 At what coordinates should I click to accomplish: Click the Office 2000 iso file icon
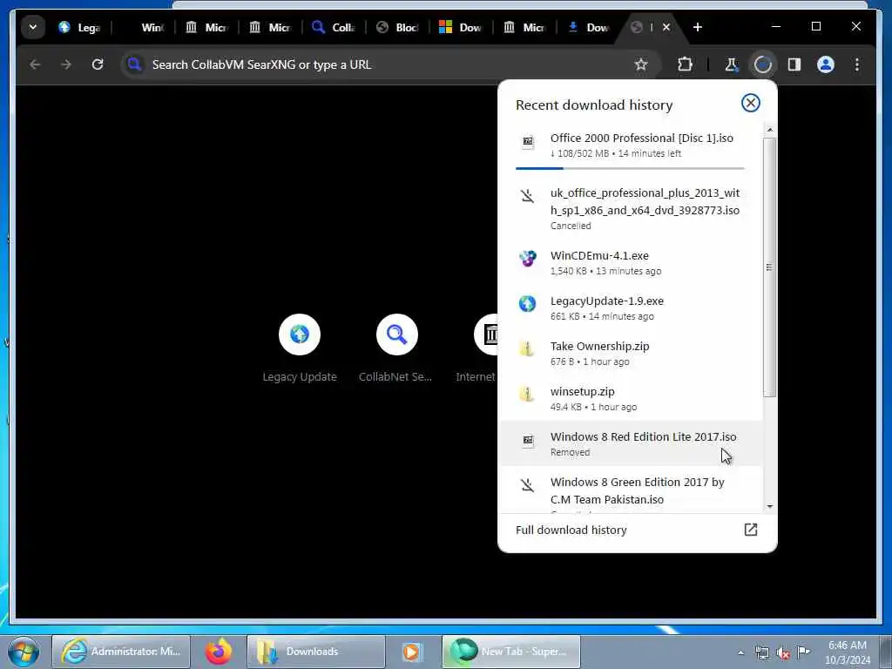tap(528, 142)
